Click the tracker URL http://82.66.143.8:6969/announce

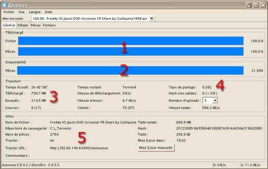[x=79, y=148]
